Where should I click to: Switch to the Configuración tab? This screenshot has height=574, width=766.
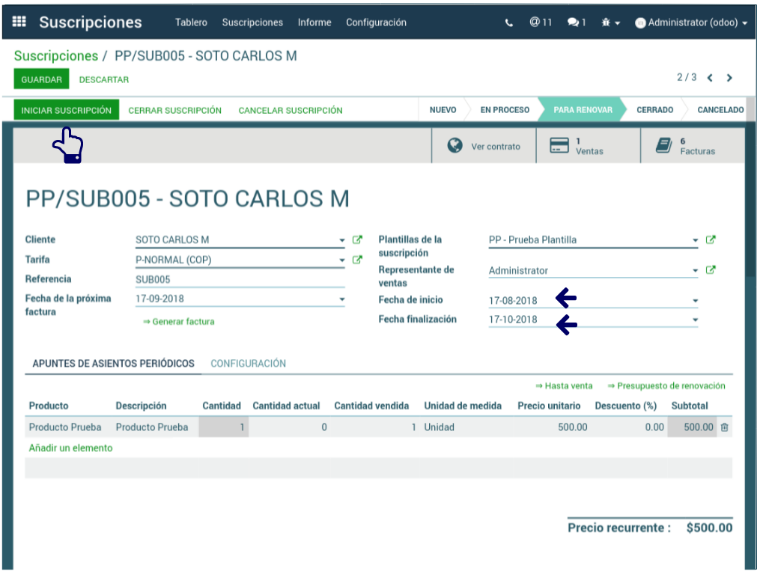point(248,364)
